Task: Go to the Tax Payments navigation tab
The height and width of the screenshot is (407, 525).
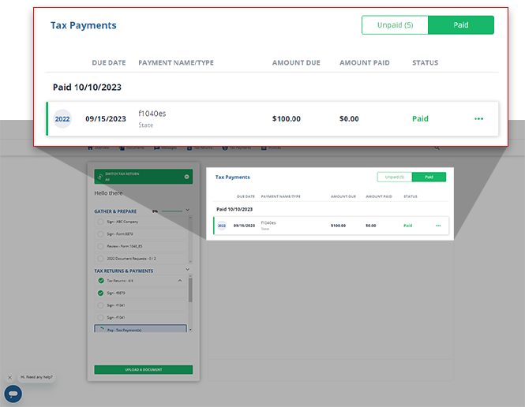Action: 237,147
